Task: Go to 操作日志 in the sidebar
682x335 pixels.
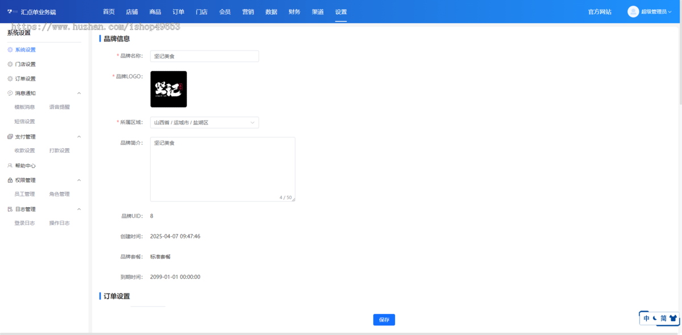Action: [x=60, y=223]
